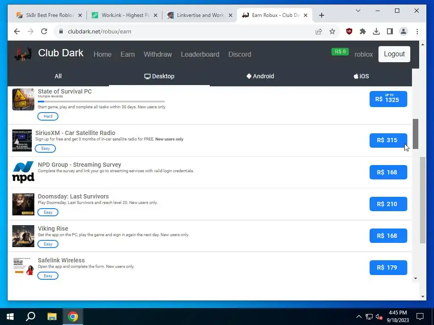The image size is (434, 325).
Task: Click the R$ 0 balance badge
Action: point(340,52)
